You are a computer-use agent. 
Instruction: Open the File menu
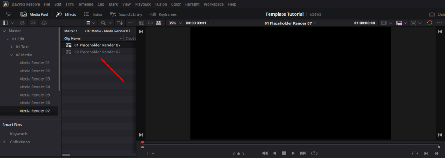coord(47,4)
